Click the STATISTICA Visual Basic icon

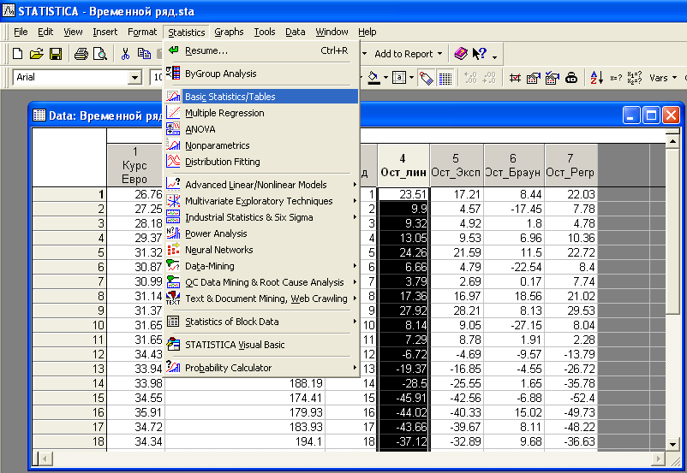point(173,345)
